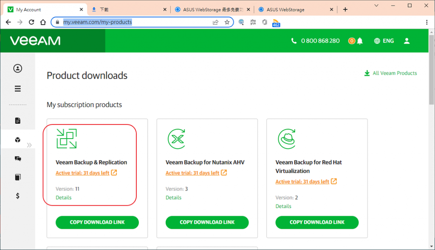View Details for Red Hat Virtualization backup
435x250 pixels.
(283, 206)
